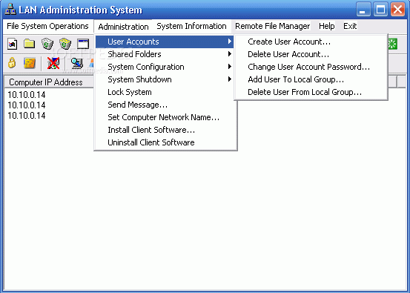
Task: Click the computer with red X icon
Action: [x=53, y=63]
